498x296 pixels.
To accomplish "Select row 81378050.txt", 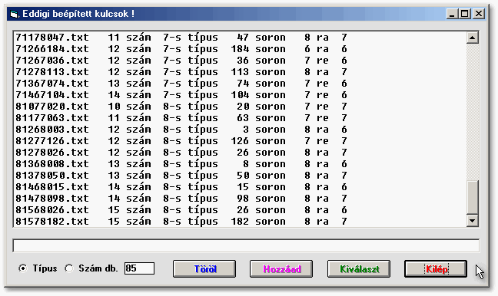I will [x=240, y=176].
